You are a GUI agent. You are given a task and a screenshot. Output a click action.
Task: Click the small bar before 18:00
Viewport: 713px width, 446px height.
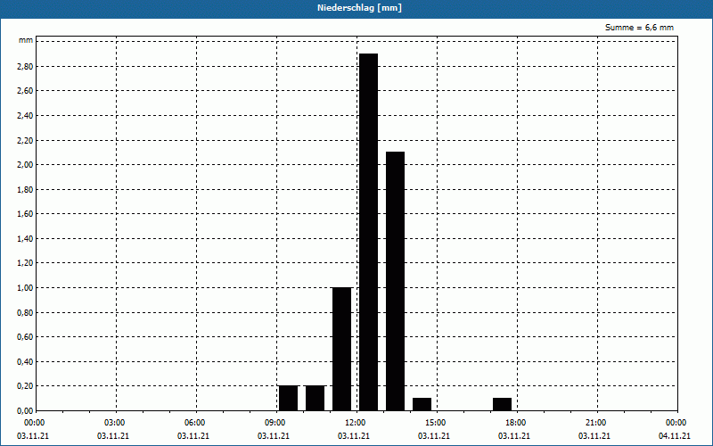502,404
